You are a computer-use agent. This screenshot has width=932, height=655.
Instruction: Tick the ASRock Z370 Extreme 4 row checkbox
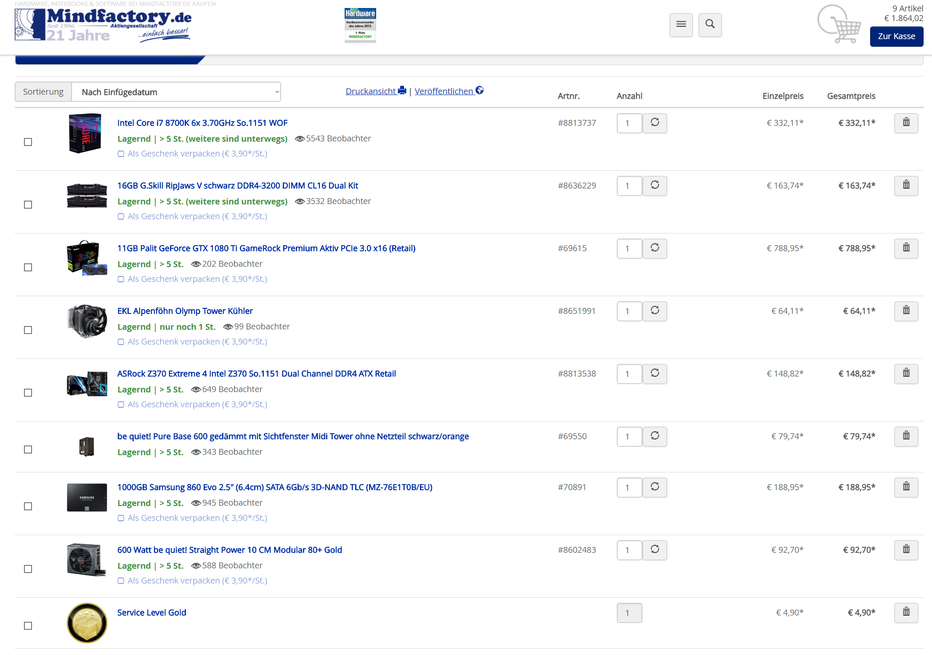[x=28, y=393]
